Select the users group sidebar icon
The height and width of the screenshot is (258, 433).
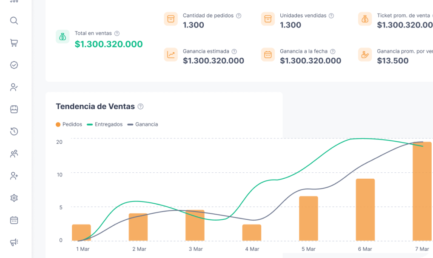(14, 154)
